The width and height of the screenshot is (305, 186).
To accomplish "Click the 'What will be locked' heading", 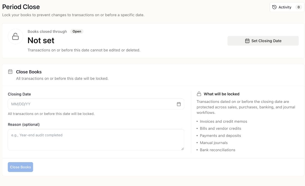I will [222, 94].
